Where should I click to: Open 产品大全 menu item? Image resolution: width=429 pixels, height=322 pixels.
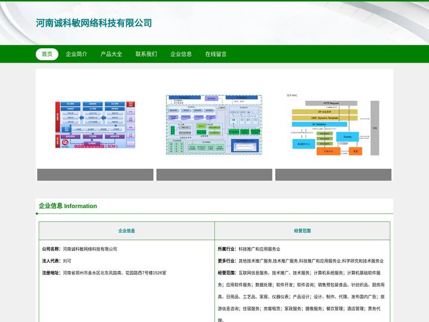111,54
